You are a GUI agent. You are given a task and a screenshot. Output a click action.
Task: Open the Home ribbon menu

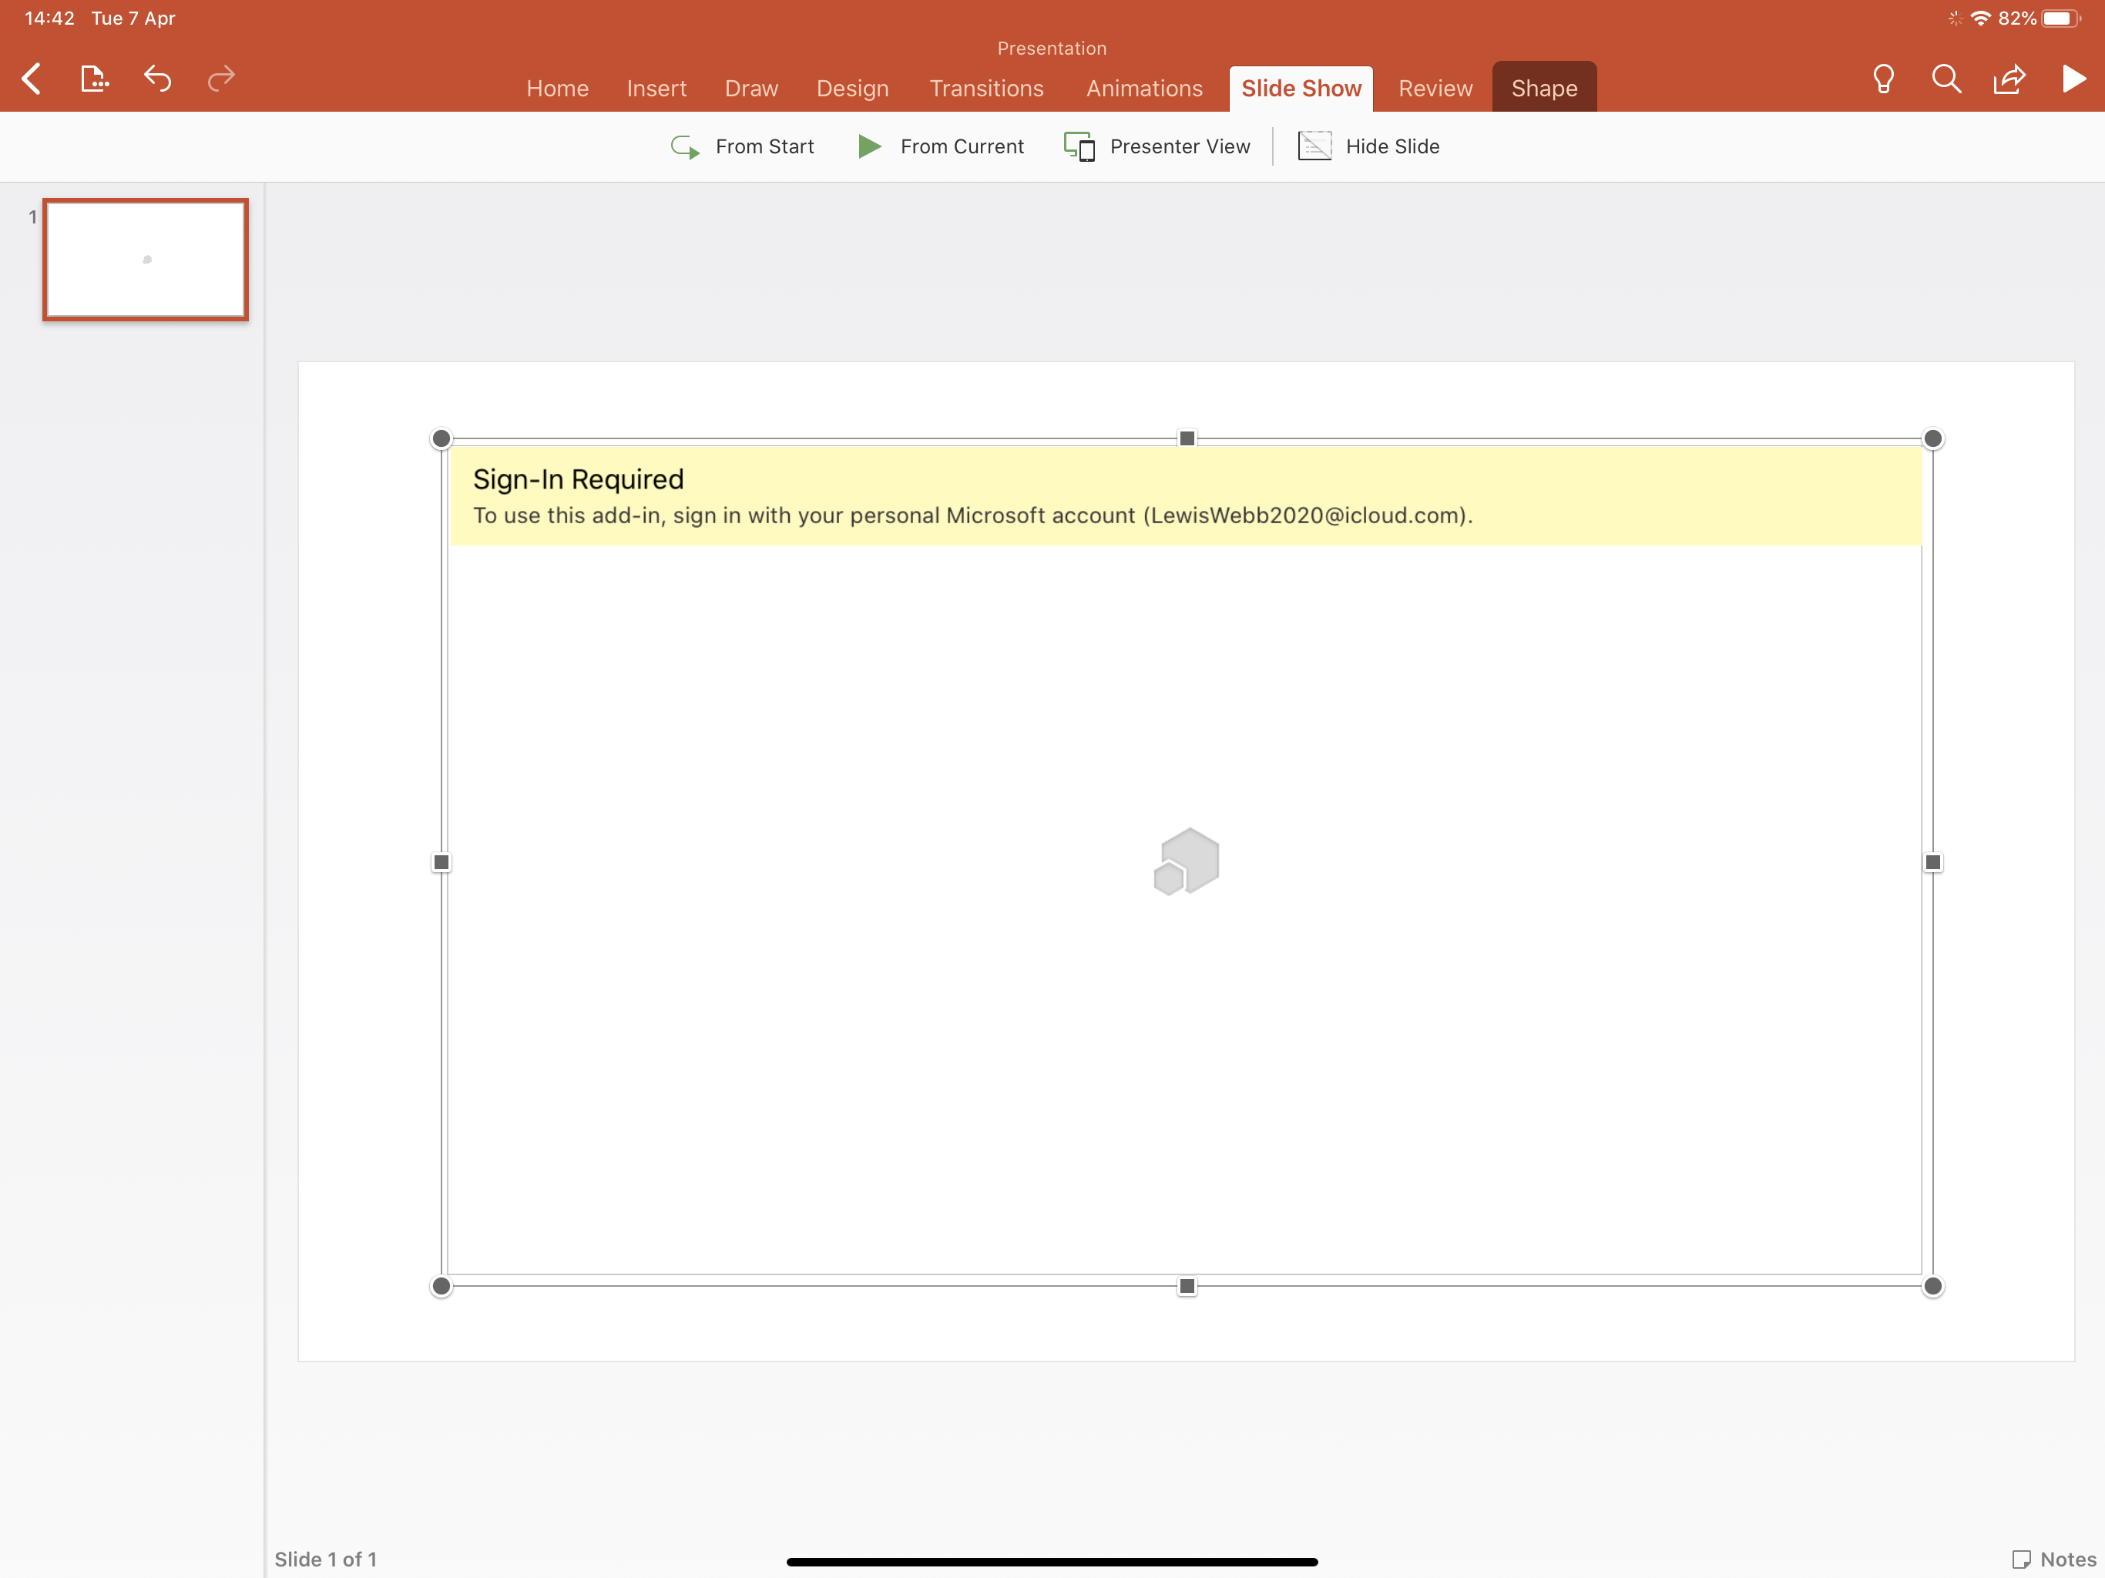(557, 88)
